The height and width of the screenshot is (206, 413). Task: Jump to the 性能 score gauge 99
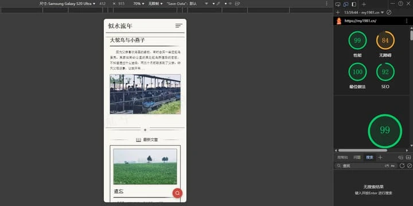point(357,41)
